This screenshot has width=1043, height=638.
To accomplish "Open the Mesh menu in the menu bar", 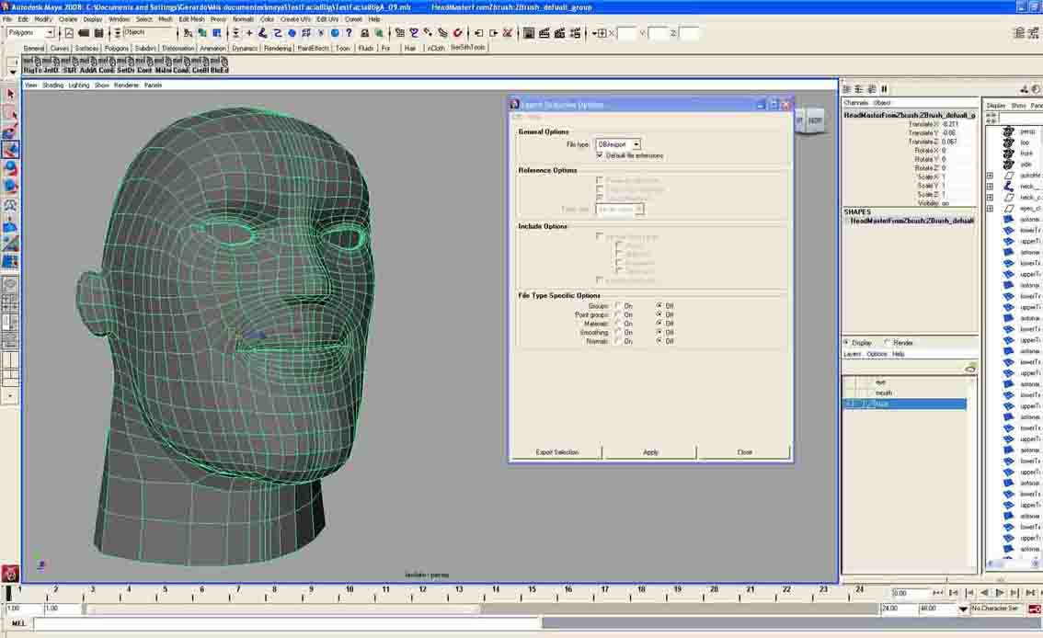I will 166,18.
